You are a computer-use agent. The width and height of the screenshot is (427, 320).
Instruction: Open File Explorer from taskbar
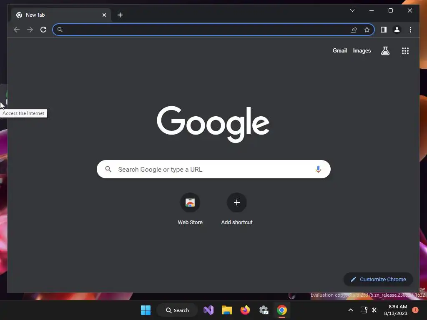[226, 310]
